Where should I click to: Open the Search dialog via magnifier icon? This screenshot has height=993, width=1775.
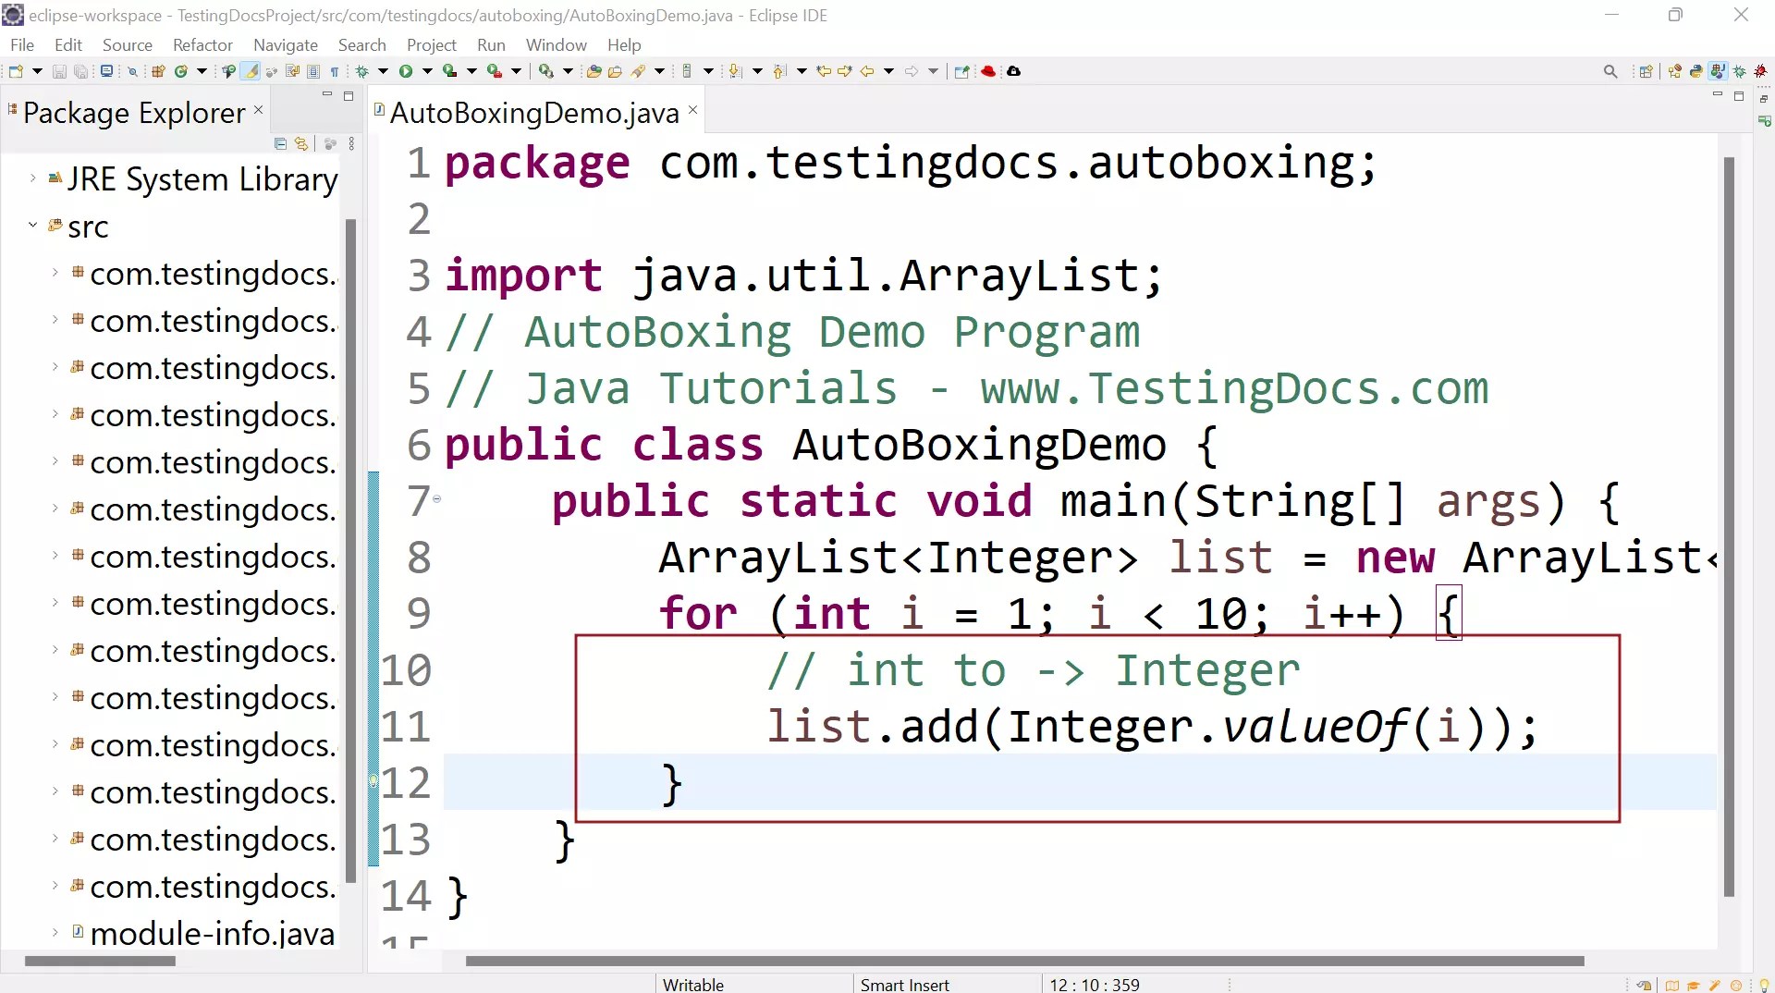pyautogui.click(x=1611, y=71)
